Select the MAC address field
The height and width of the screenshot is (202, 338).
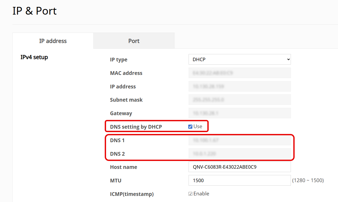[239, 73]
